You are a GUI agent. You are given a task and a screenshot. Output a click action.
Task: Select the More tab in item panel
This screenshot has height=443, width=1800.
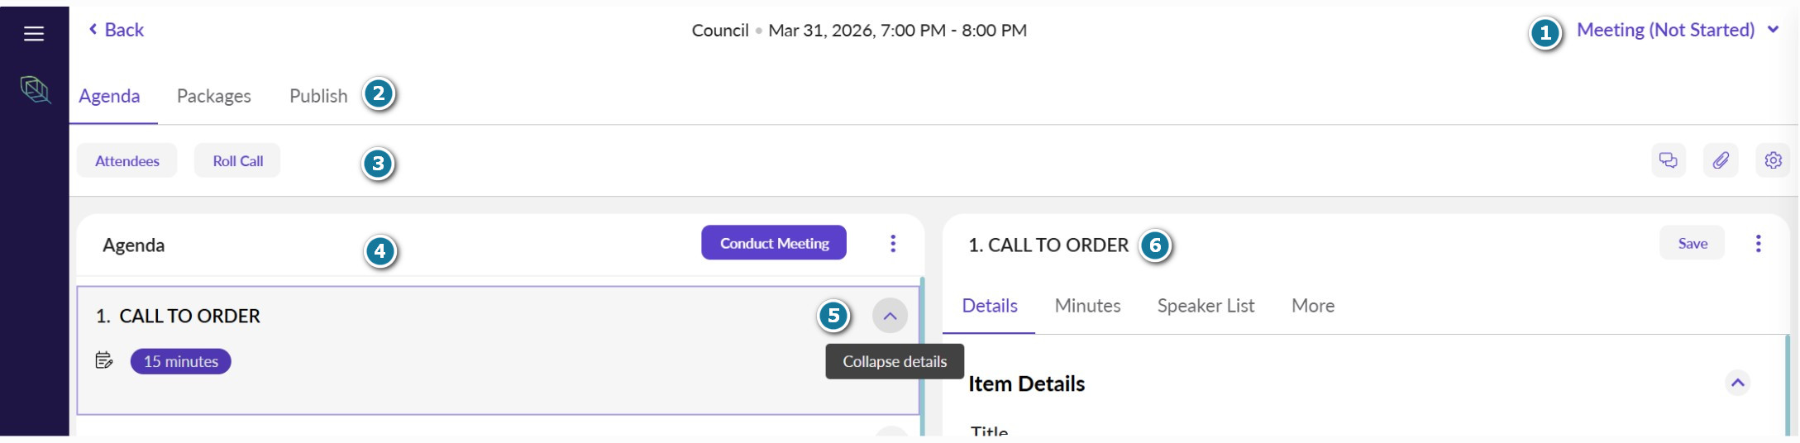1313,306
